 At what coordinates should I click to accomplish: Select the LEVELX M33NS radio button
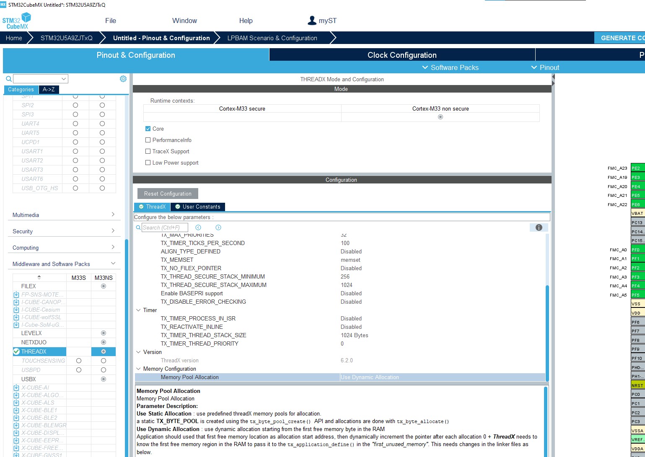tap(104, 333)
